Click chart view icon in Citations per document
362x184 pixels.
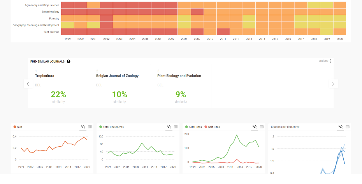pyautogui.click(x=341, y=127)
